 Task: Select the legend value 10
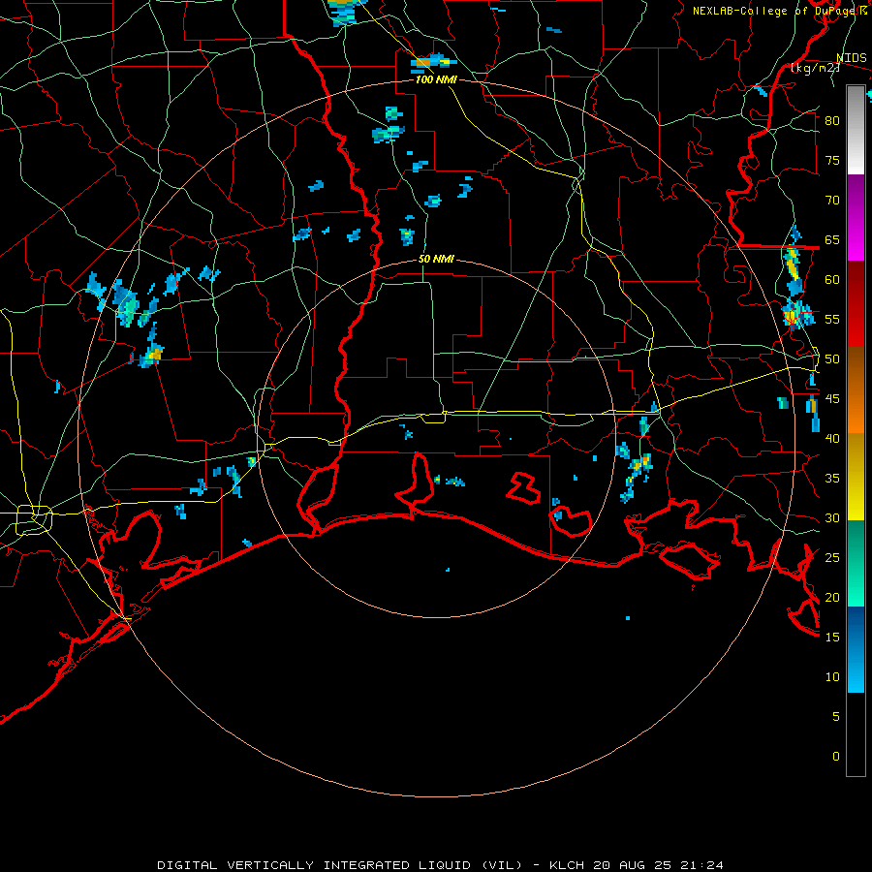point(832,677)
